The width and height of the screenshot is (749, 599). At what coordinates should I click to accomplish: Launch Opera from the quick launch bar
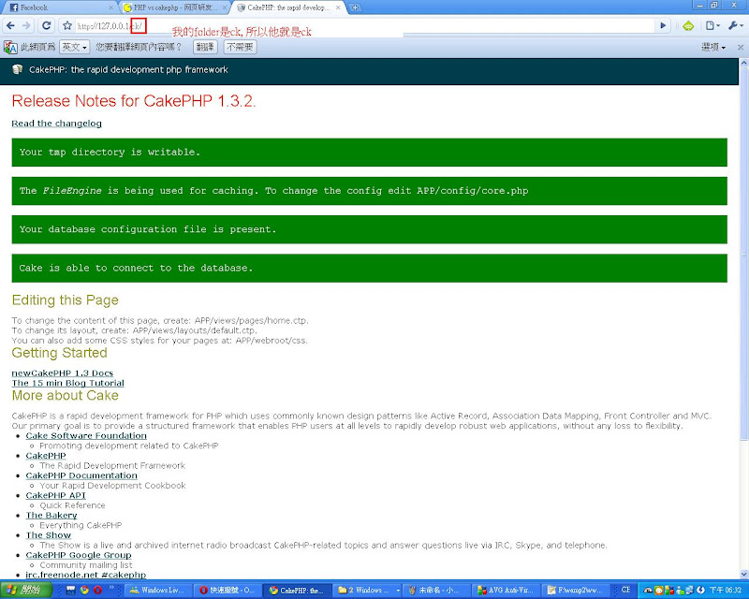(98, 591)
